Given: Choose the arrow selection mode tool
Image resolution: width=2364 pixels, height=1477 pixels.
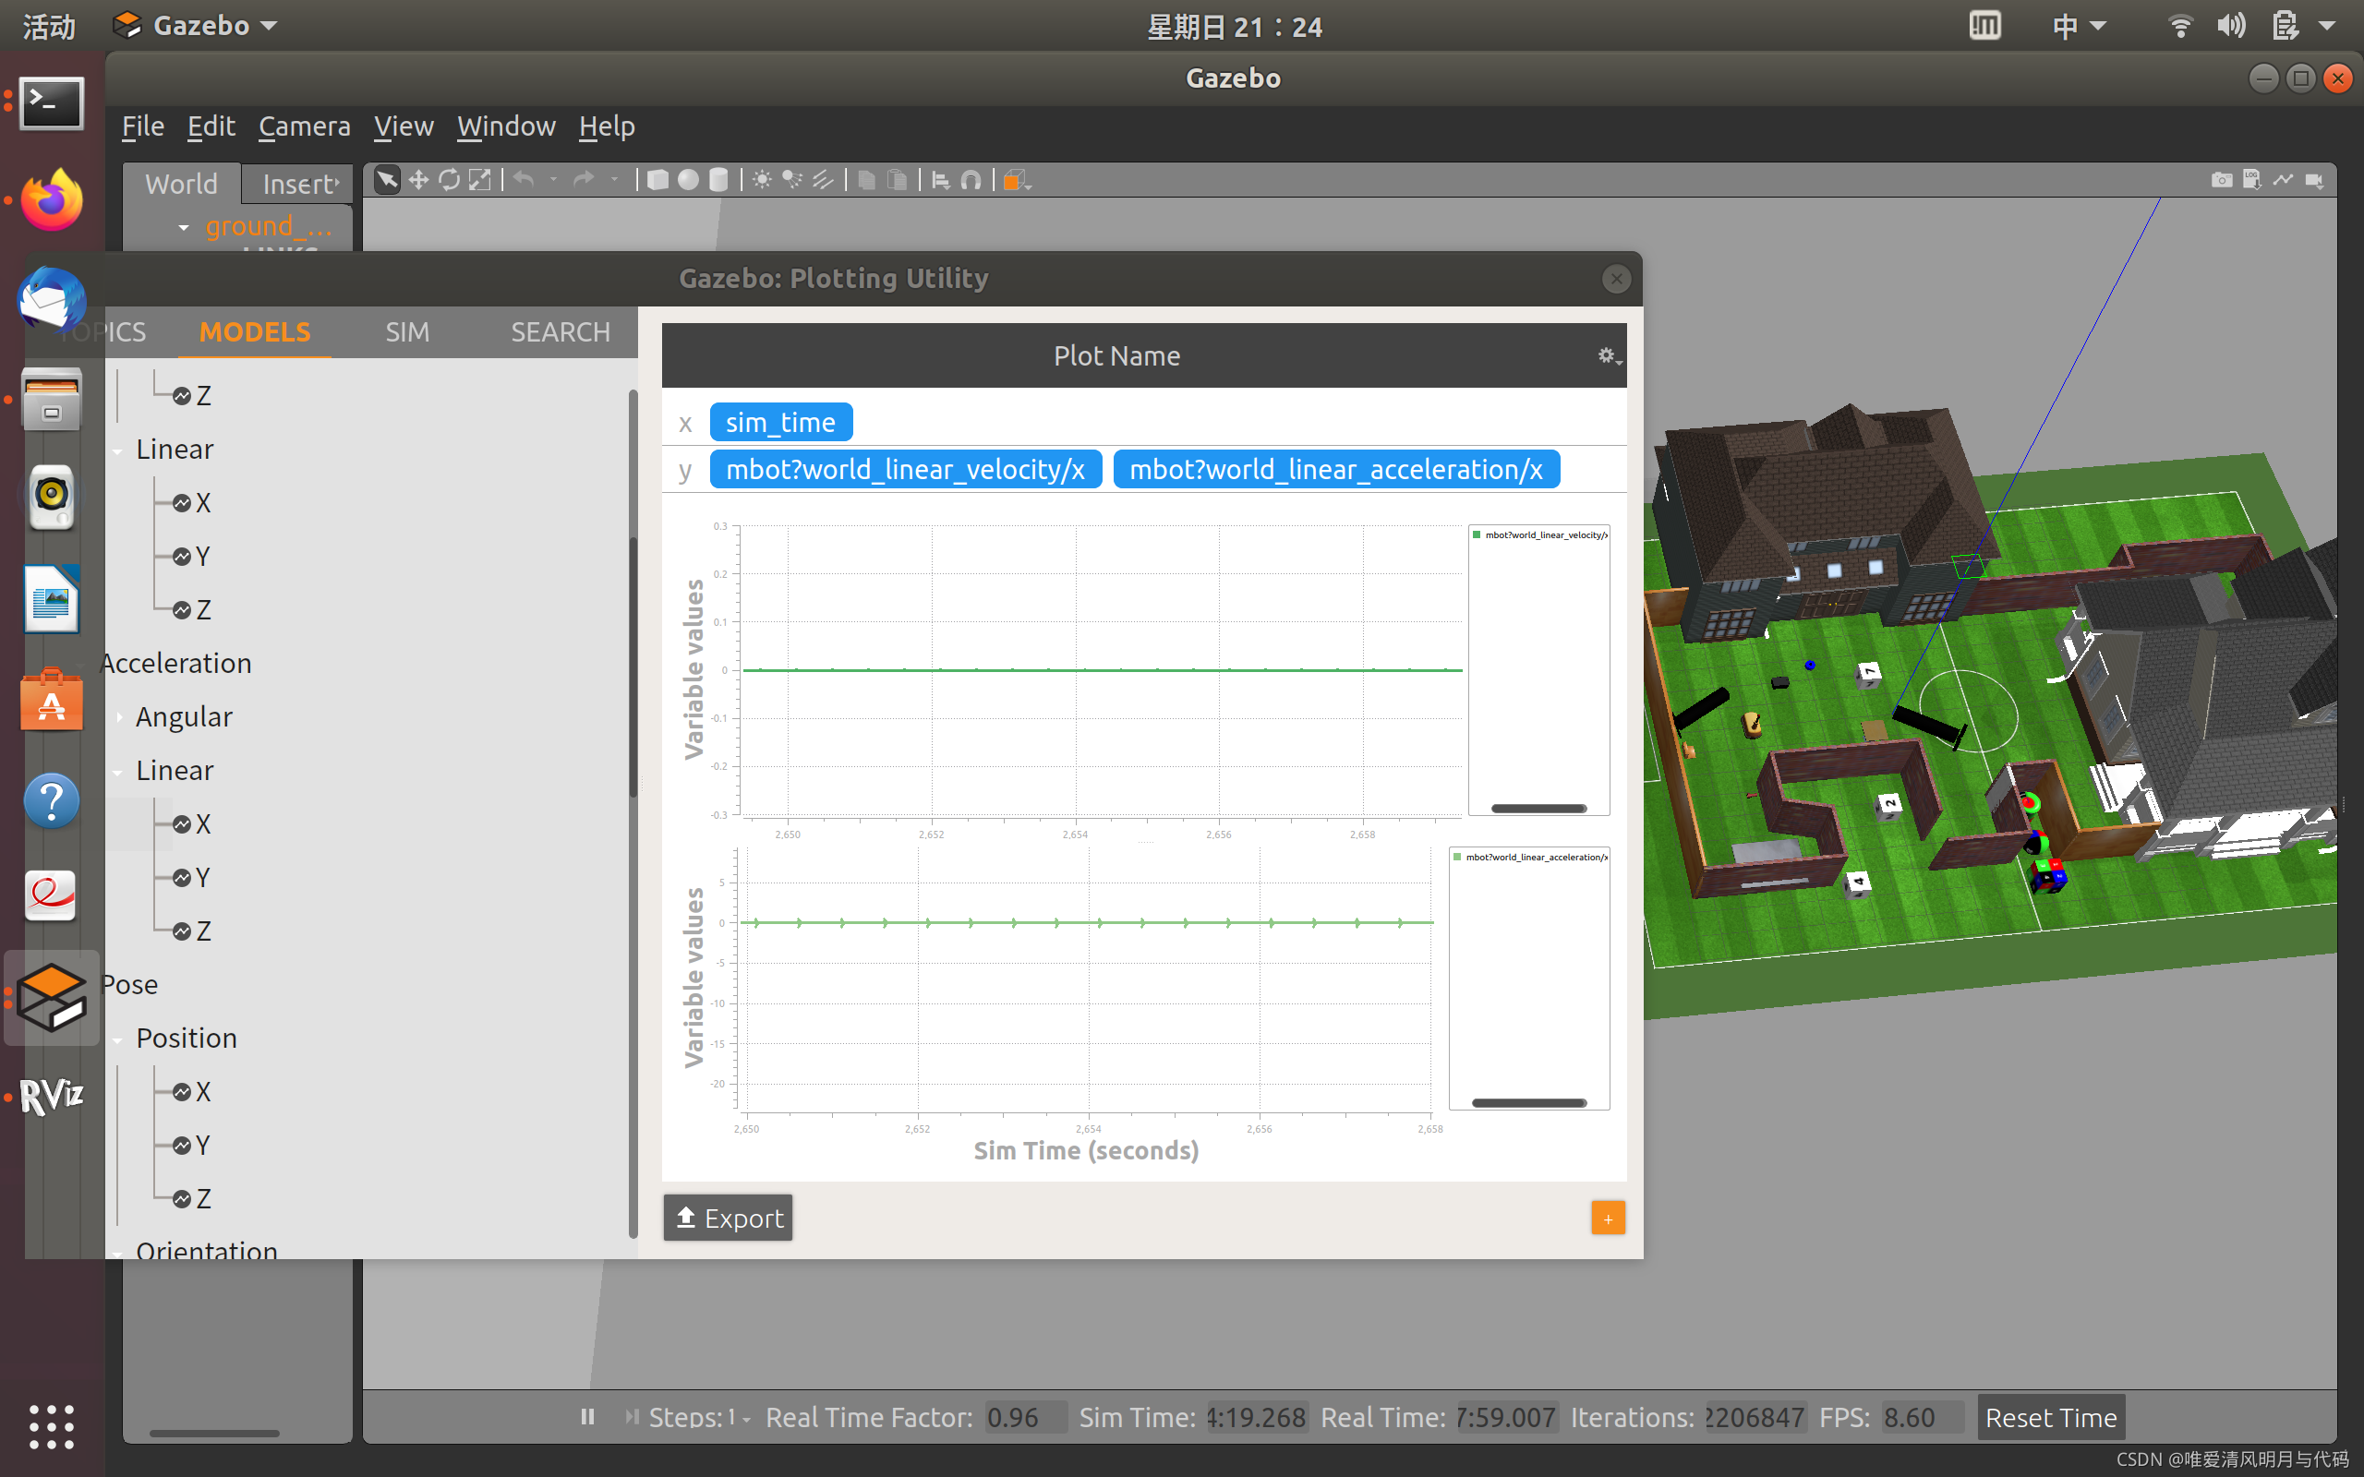Looking at the screenshot, I should (387, 180).
